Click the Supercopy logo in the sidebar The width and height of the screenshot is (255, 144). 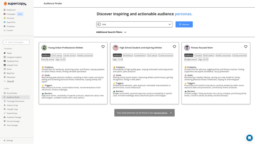15,4
